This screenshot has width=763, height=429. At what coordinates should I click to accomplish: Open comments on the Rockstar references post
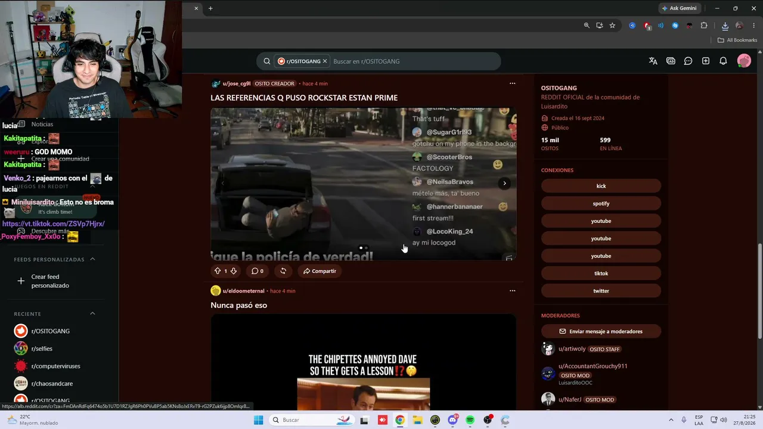257,271
